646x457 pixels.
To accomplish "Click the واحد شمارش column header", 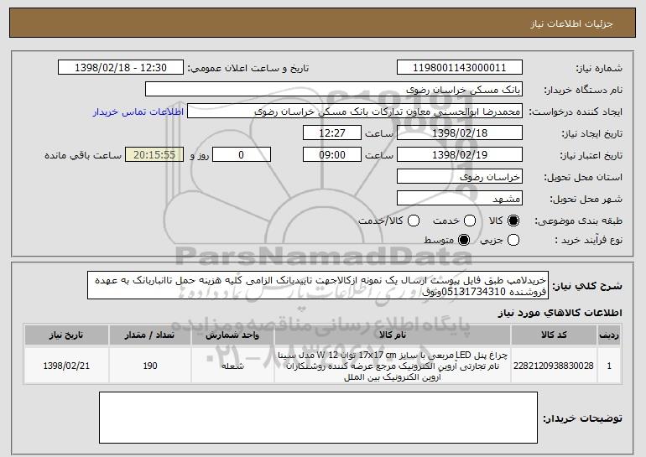I will point(232,335).
